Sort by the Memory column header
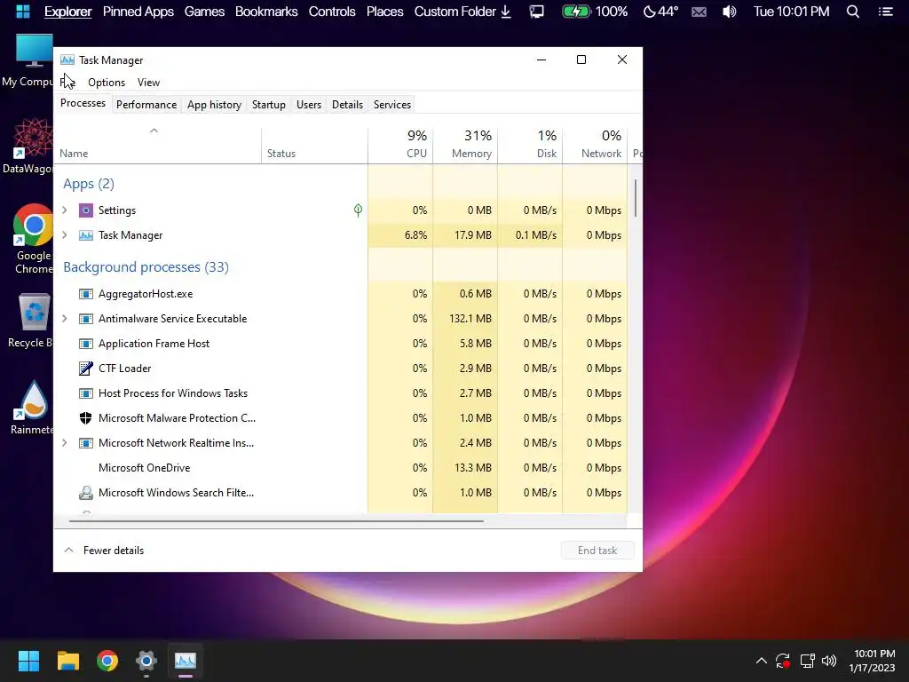 [465, 145]
